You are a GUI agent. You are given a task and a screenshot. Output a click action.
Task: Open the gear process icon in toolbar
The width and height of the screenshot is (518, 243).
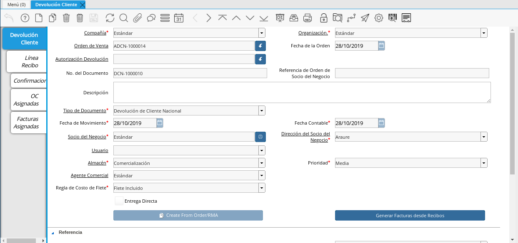tap(378, 18)
